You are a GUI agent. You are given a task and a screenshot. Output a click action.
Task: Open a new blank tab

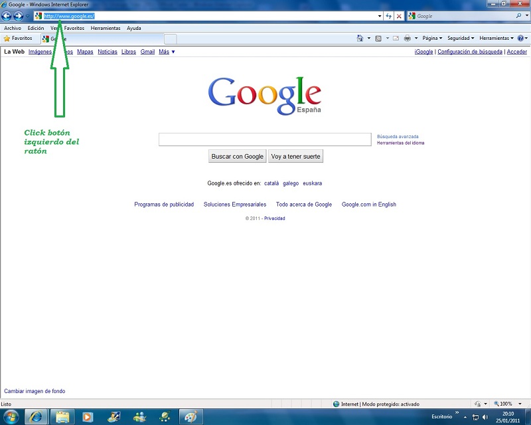(171, 39)
